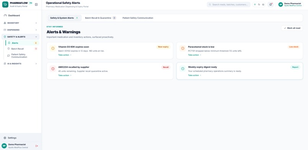
Task: Click the Operational Safety Alerts page title
Action: click(63, 3)
